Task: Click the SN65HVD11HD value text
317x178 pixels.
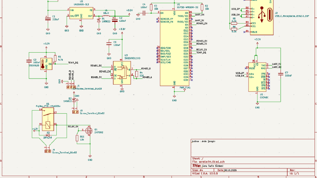Action: point(132,58)
